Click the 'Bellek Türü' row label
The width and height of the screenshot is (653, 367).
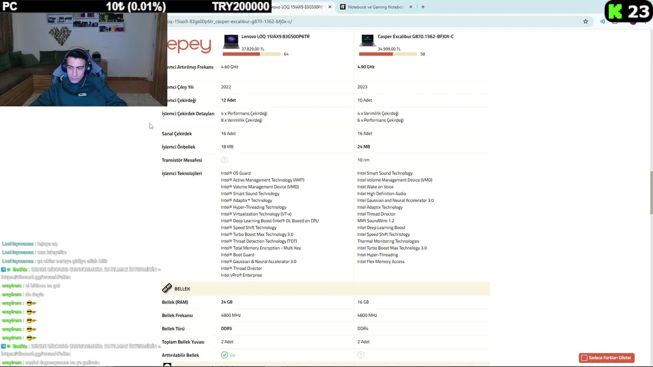(x=173, y=329)
